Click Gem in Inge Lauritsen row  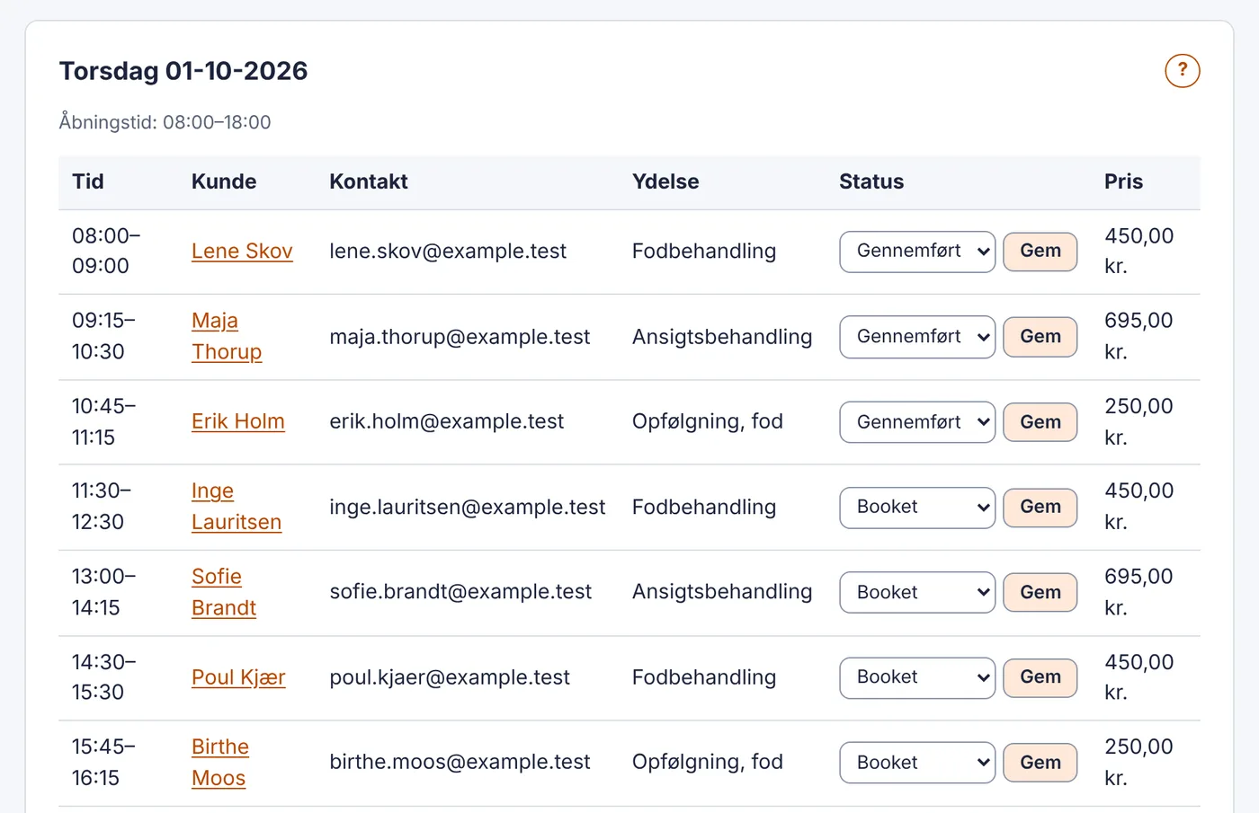point(1040,508)
